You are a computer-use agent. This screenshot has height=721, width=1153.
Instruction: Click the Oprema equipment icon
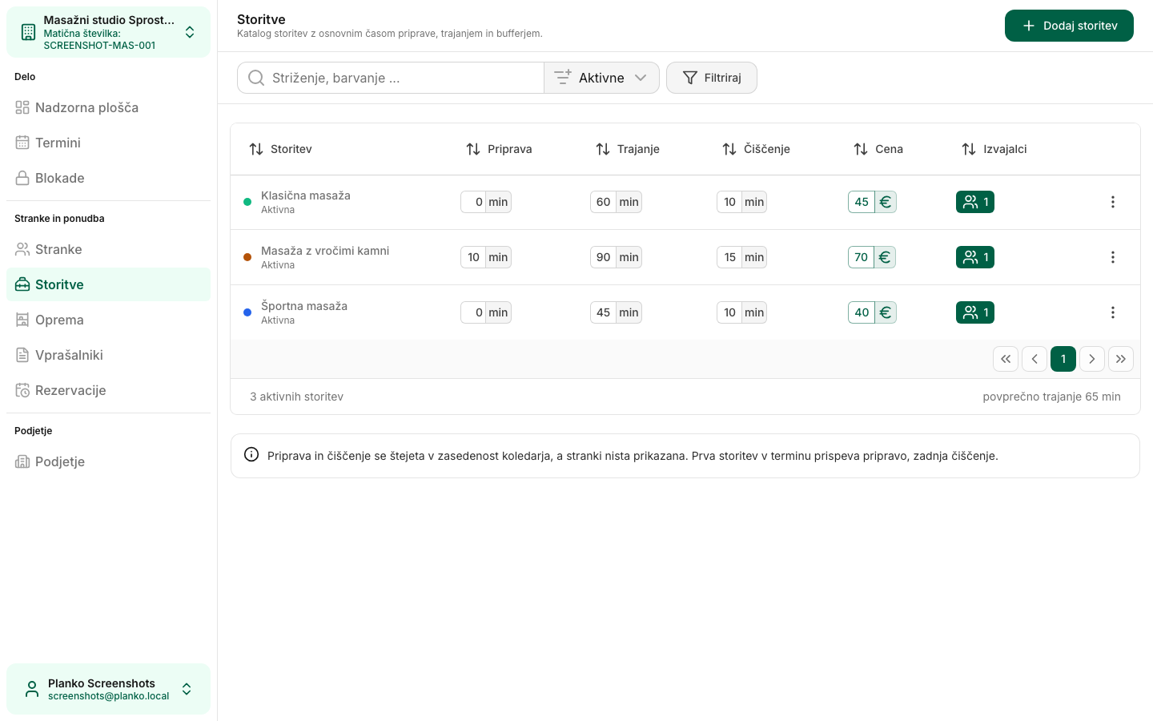pyautogui.click(x=22, y=320)
